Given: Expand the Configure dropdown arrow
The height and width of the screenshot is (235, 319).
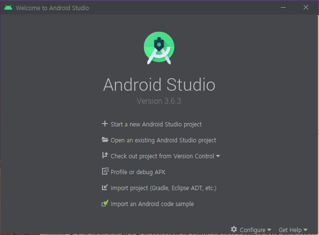Looking at the screenshot, I should coord(269,230).
